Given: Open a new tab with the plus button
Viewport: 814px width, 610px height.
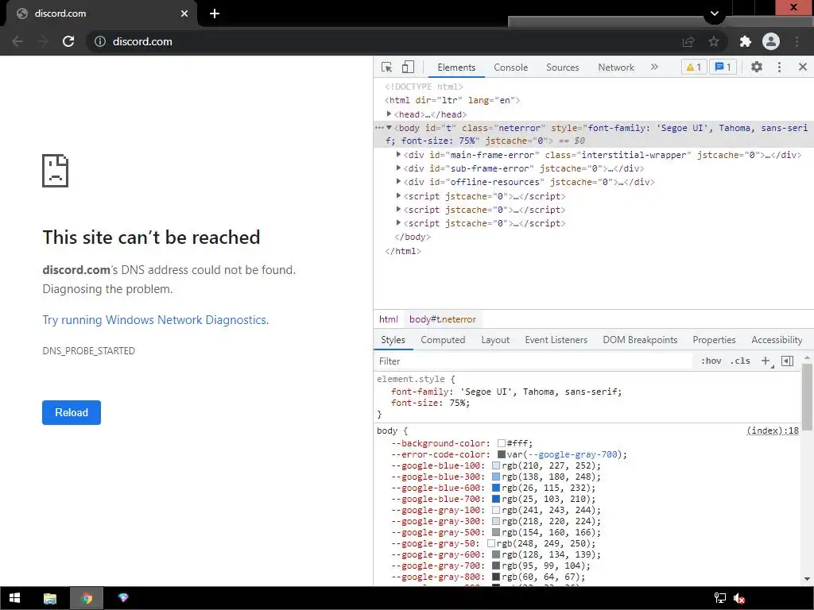Looking at the screenshot, I should (x=215, y=14).
